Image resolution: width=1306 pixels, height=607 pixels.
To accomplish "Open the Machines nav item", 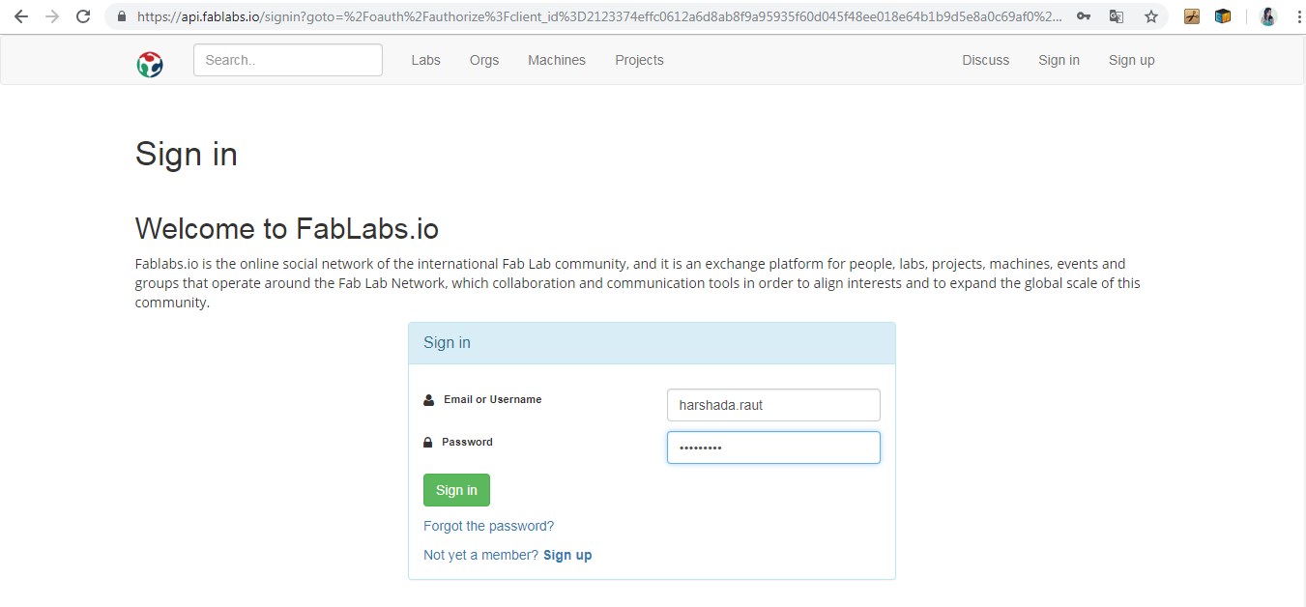I will pyautogui.click(x=557, y=60).
